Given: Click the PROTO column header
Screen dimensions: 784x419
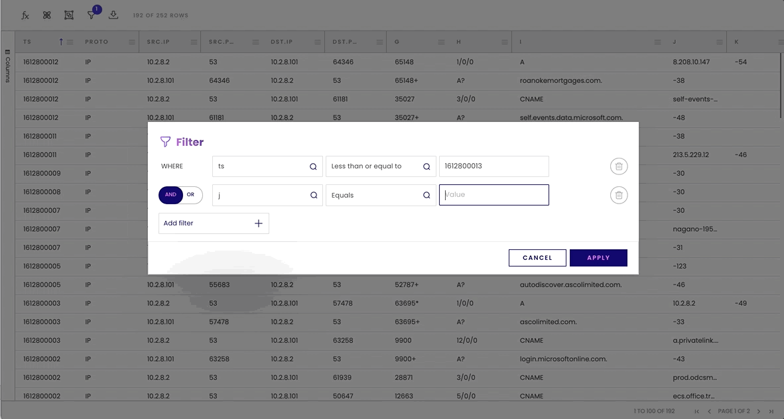Looking at the screenshot, I should click(96, 42).
